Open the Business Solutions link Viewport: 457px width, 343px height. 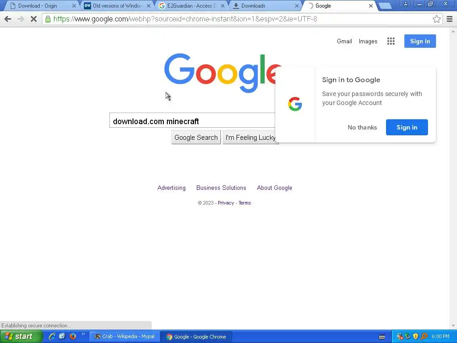click(221, 188)
